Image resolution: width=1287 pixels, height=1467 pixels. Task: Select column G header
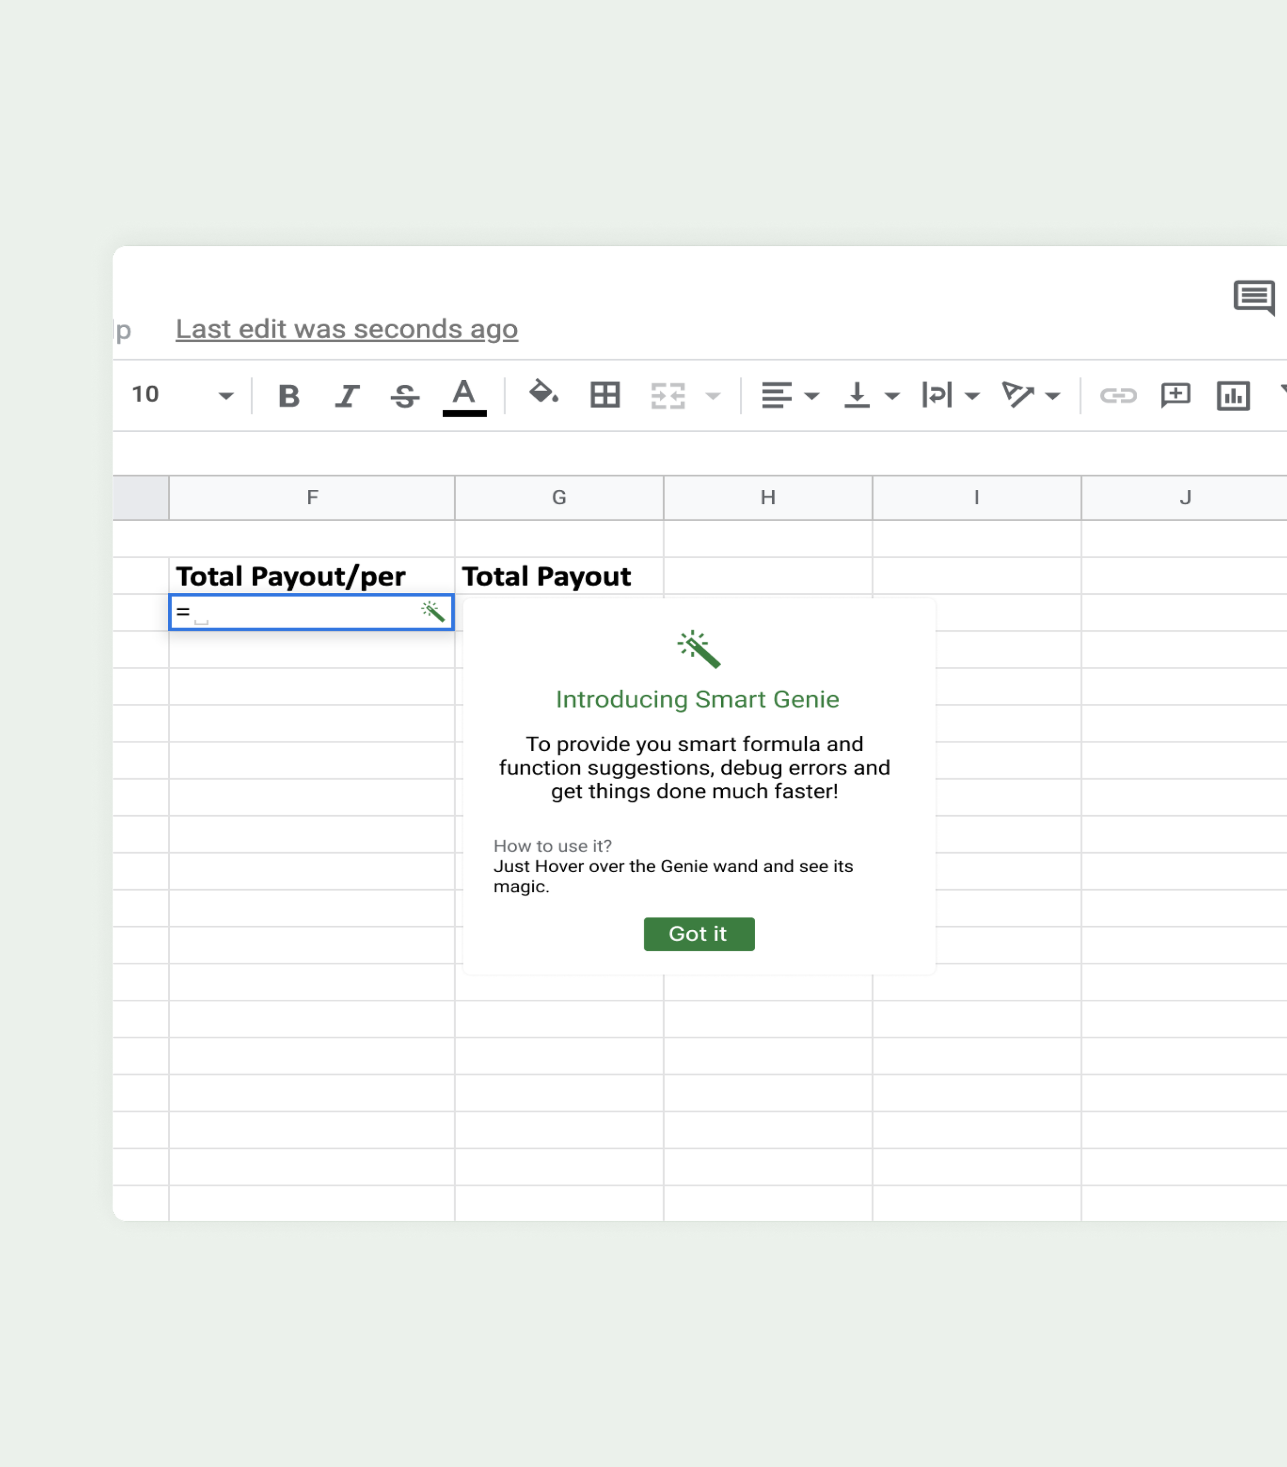(x=559, y=498)
